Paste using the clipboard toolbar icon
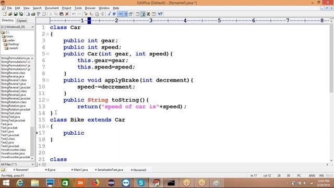 62,14
